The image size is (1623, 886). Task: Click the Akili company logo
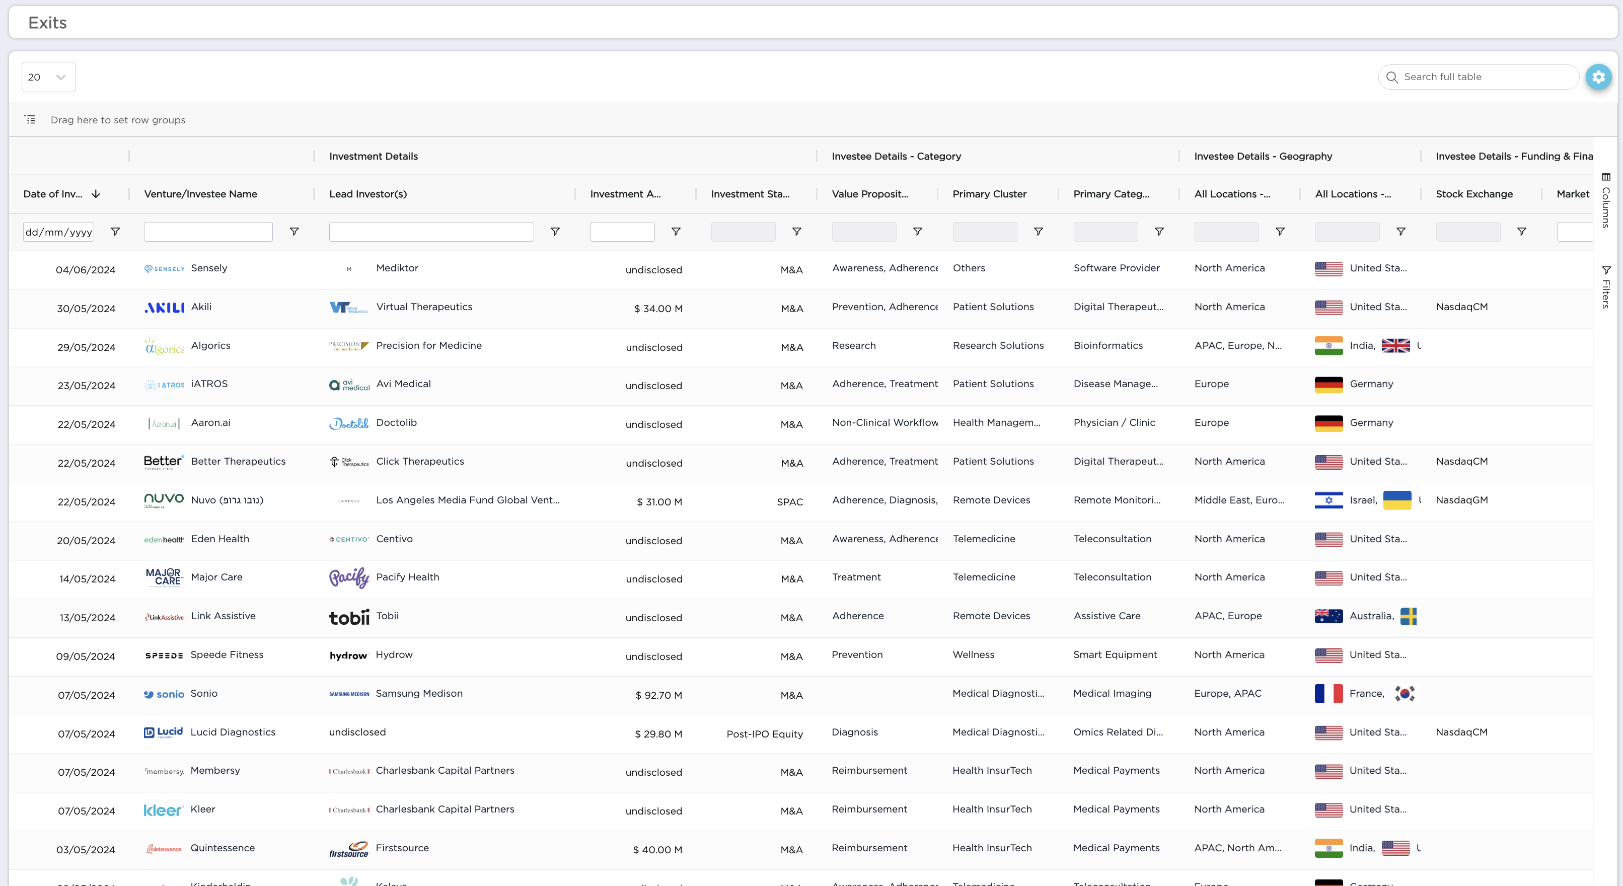[x=165, y=308]
